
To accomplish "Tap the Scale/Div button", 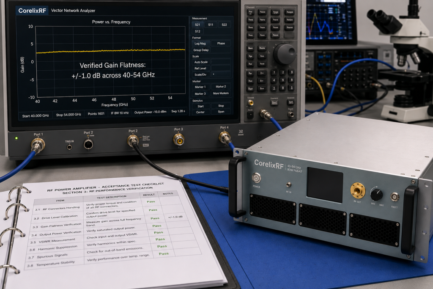I will click(200, 74).
